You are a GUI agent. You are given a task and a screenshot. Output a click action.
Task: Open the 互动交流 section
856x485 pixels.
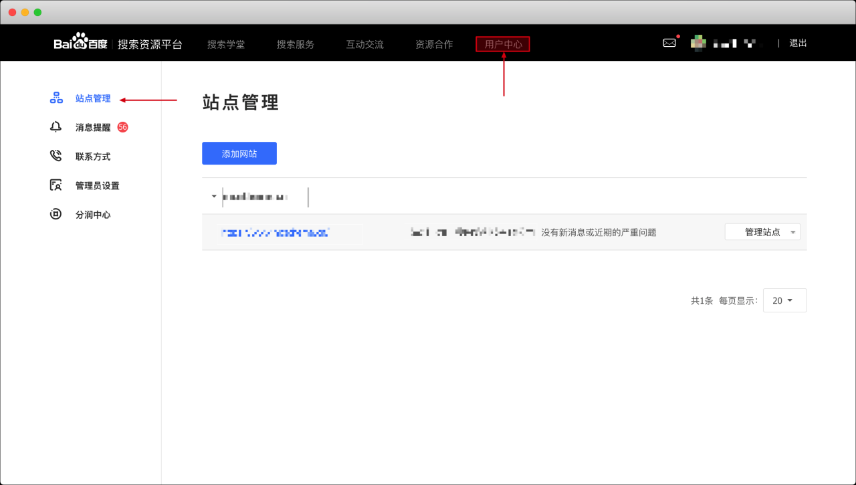click(x=364, y=44)
